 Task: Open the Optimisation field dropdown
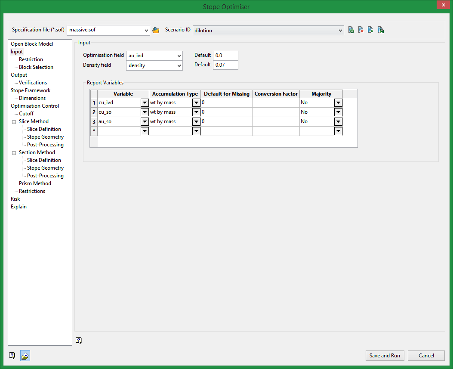click(179, 56)
